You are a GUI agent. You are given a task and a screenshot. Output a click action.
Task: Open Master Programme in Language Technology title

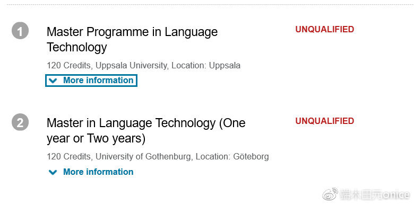click(x=132, y=40)
